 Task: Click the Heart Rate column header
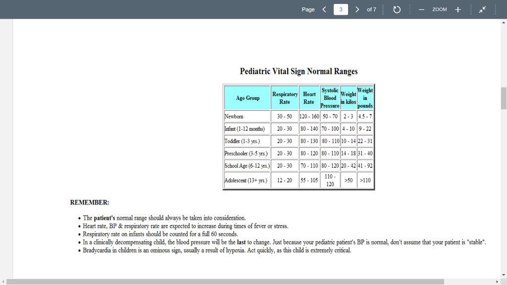coord(309,97)
